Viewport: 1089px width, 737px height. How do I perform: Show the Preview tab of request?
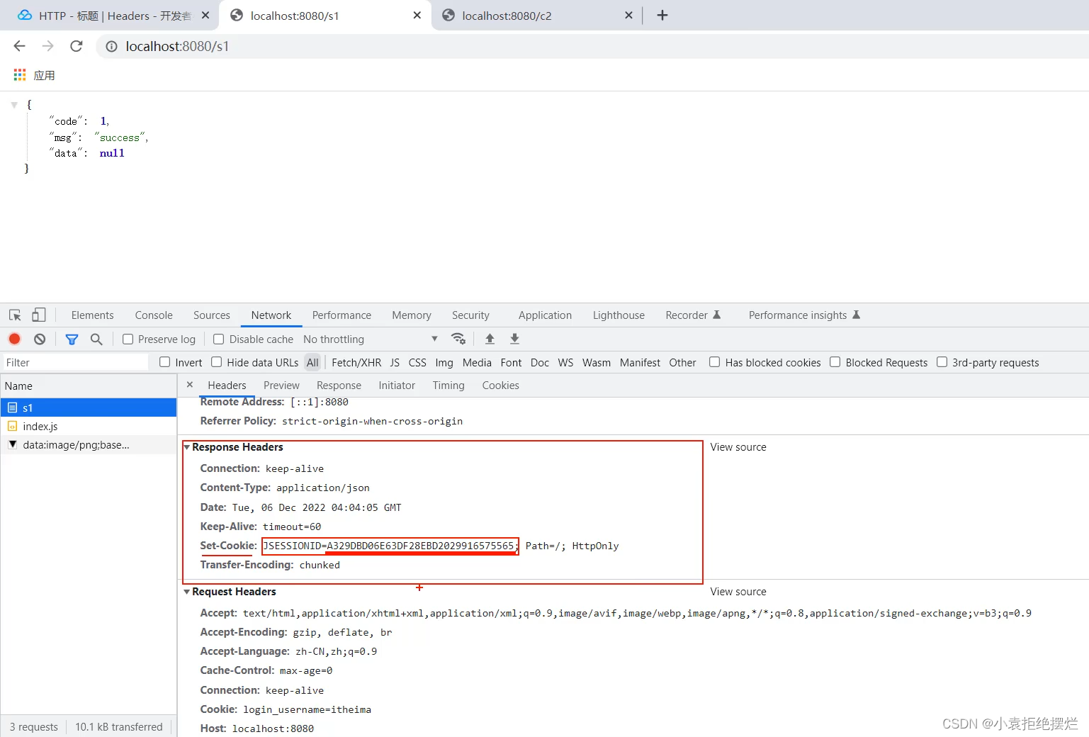pos(281,386)
